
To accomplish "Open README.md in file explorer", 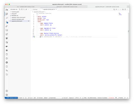I will 20,16.
